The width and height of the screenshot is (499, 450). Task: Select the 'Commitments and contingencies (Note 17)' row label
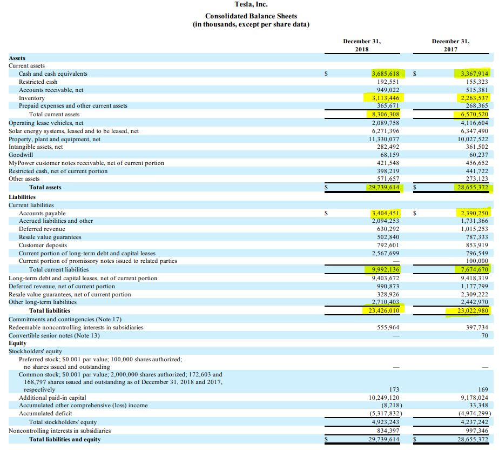click(x=65, y=319)
